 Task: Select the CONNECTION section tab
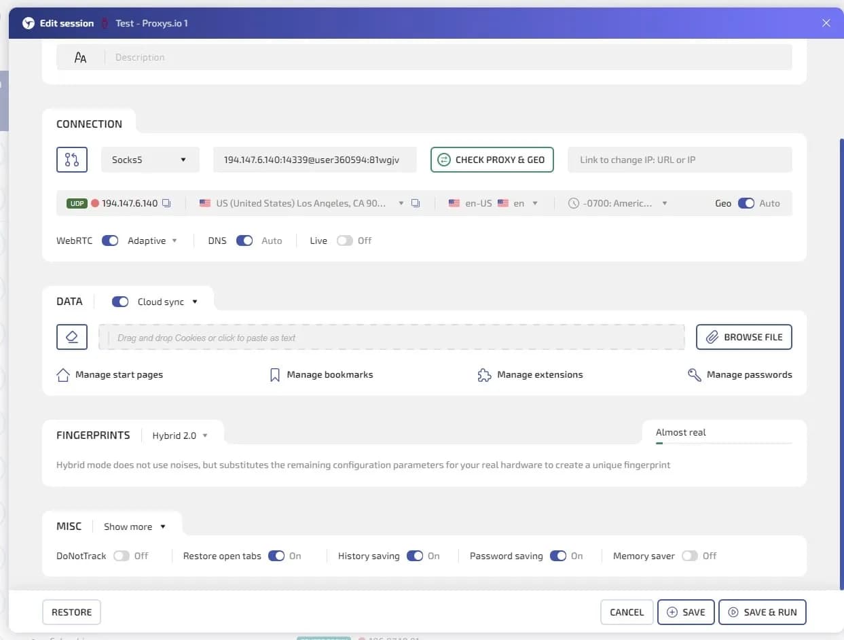[x=89, y=124]
